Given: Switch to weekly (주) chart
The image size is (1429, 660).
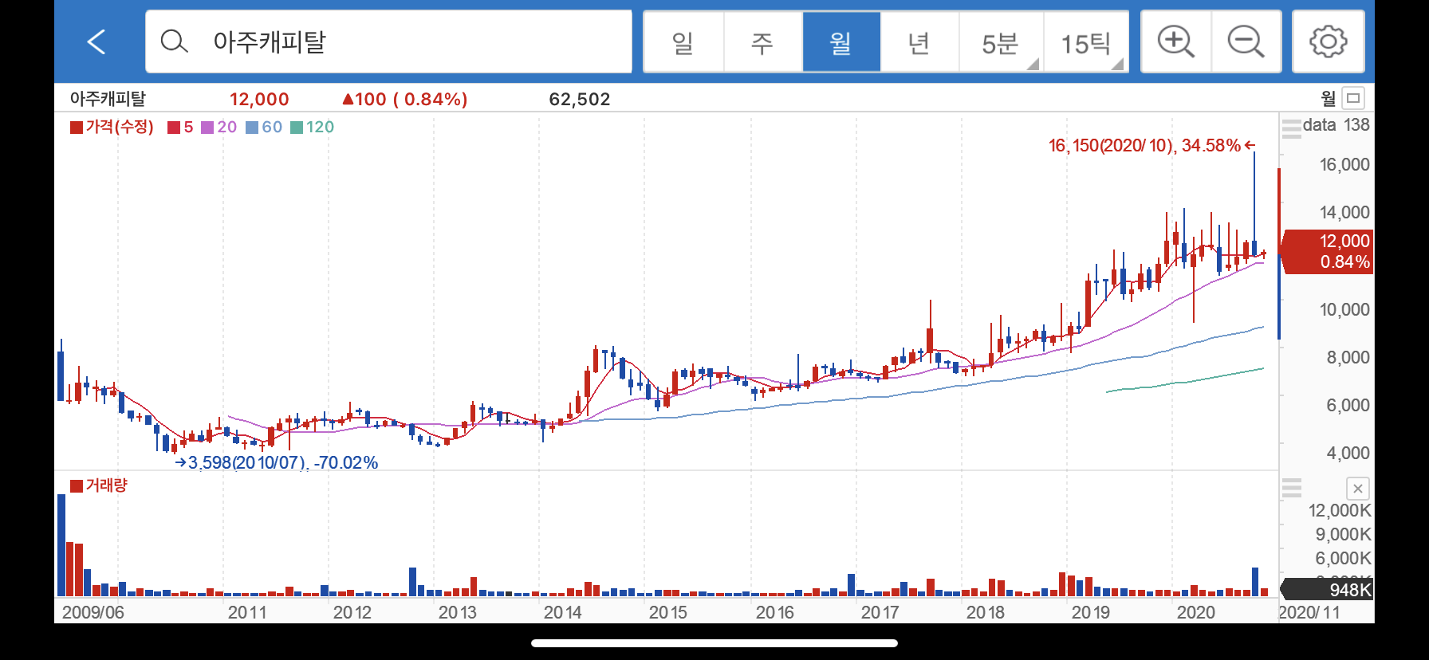Looking at the screenshot, I should (762, 41).
